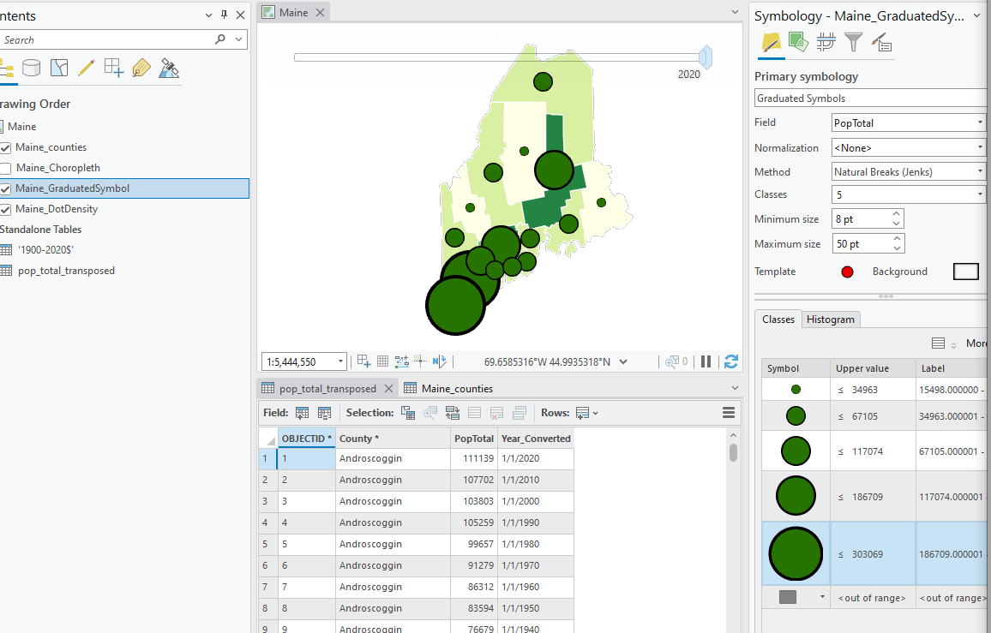Click the red Template symbol
Image resolution: width=991 pixels, height=633 pixels.
click(848, 272)
